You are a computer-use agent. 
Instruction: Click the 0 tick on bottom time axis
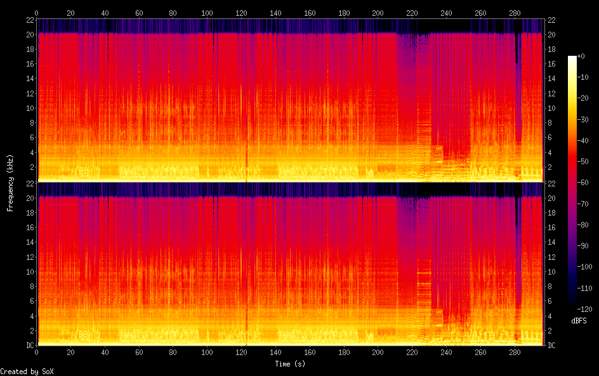coord(37,352)
